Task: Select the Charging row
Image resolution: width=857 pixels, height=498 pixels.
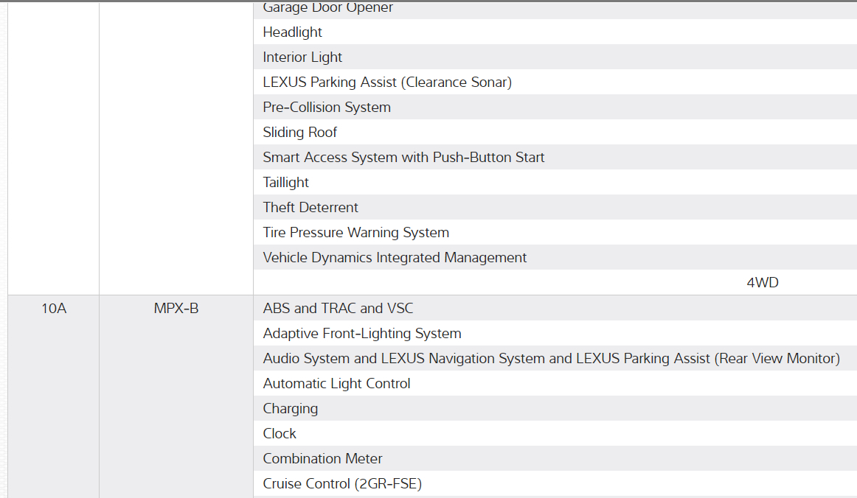Action: [x=291, y=409]
